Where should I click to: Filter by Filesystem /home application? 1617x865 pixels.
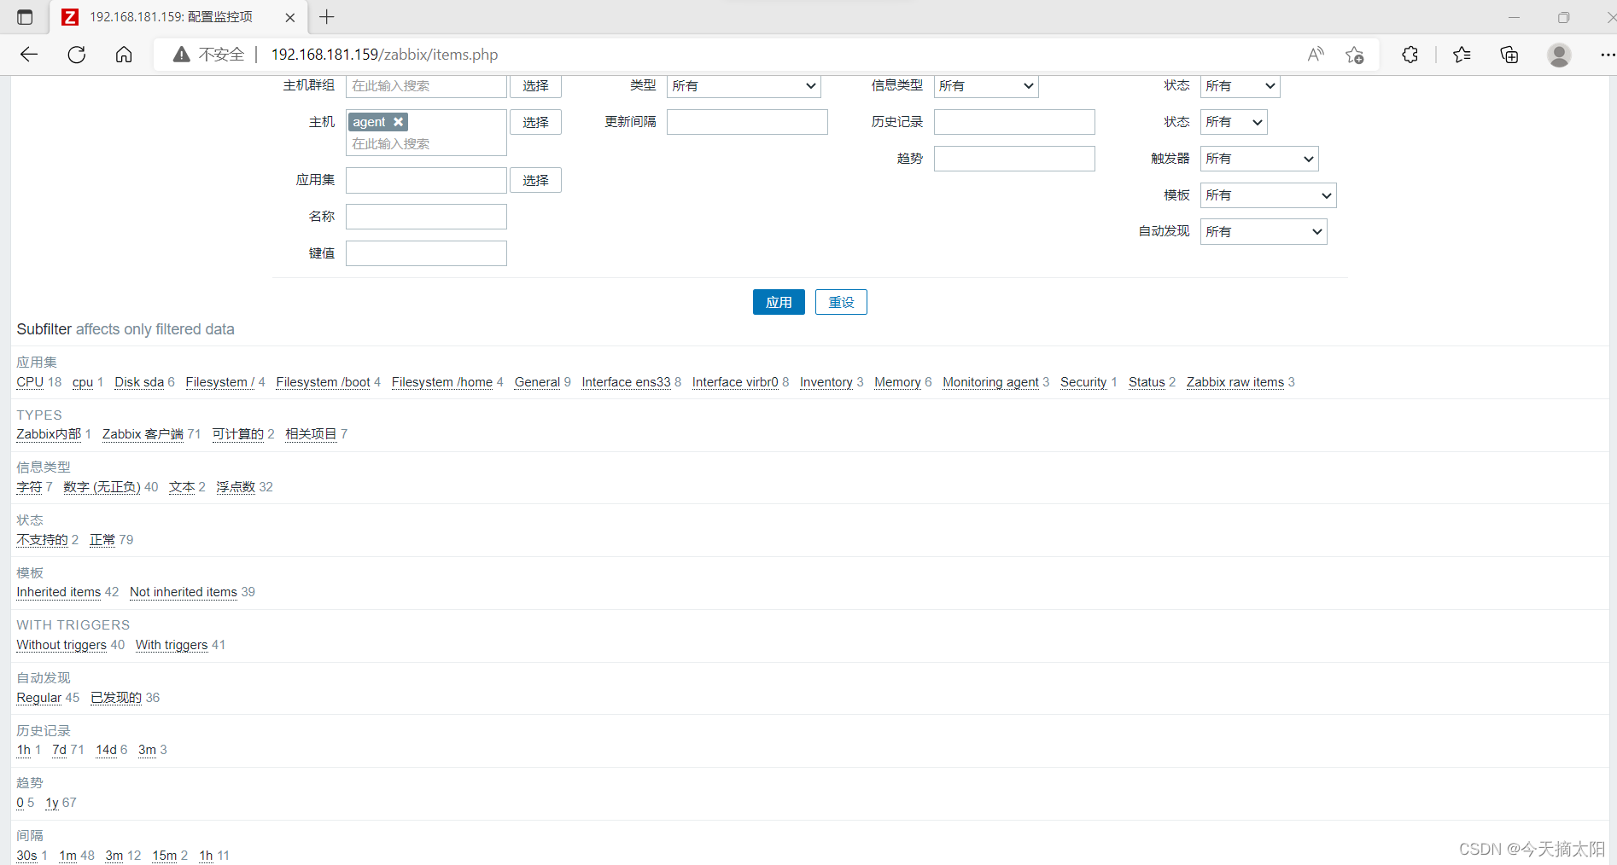[442, 382]
